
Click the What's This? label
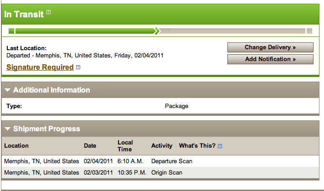[197, 146]
